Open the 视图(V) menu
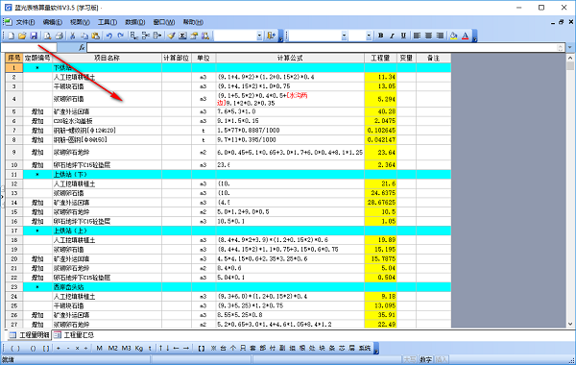This screenshot has width=576, height=365. (80, 22)
